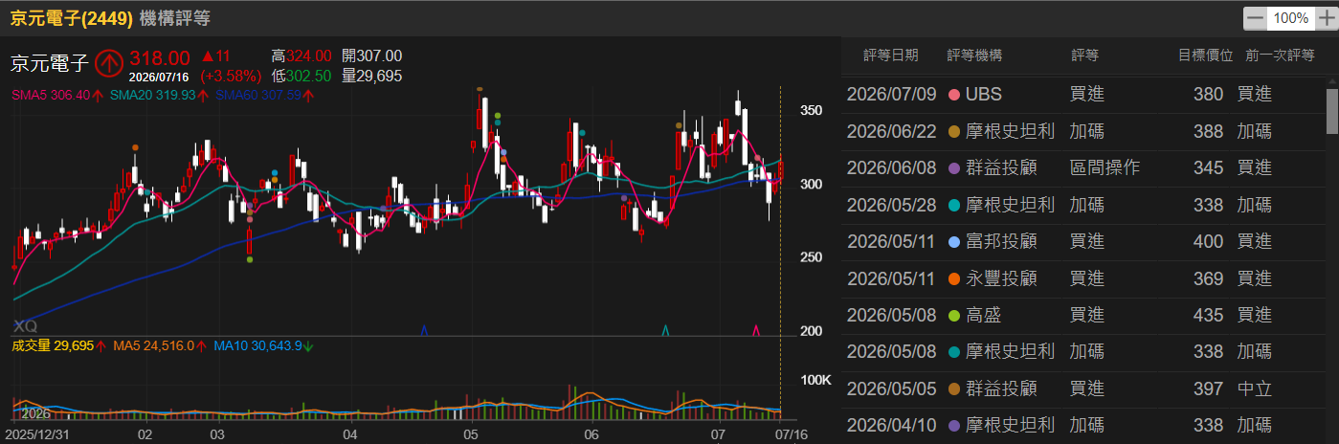Image resolution: width=1339 pixels, height=444 pixels.
Task: Click the red up-arrow circle beside 京元電子
Action: pyautogui.click(x=109, y=63)
